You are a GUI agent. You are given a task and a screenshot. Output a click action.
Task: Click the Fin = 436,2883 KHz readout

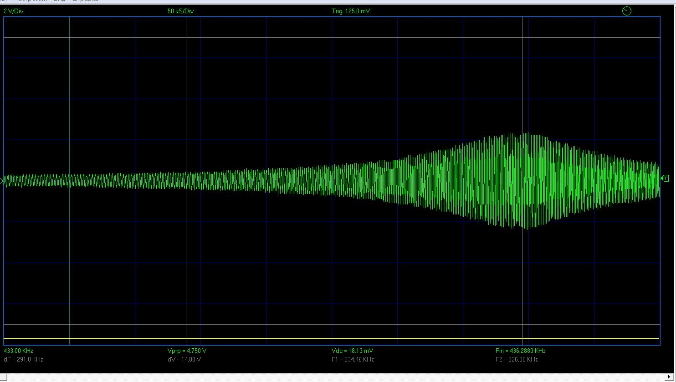click(x=520, y=351)
